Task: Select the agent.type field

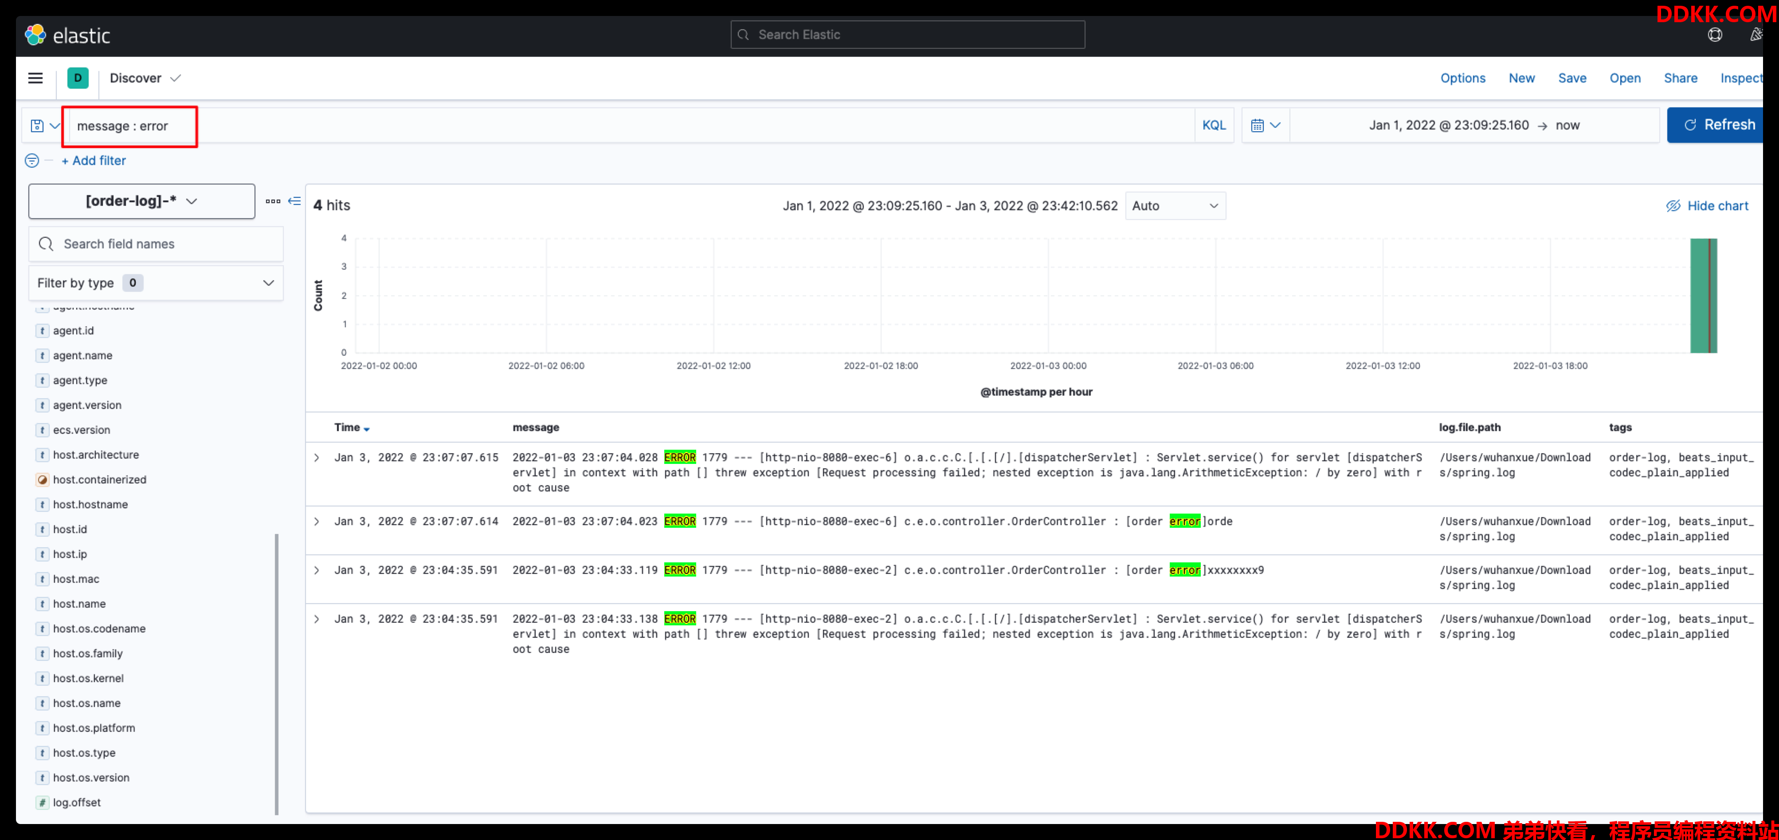Action: tap(80, 381)
